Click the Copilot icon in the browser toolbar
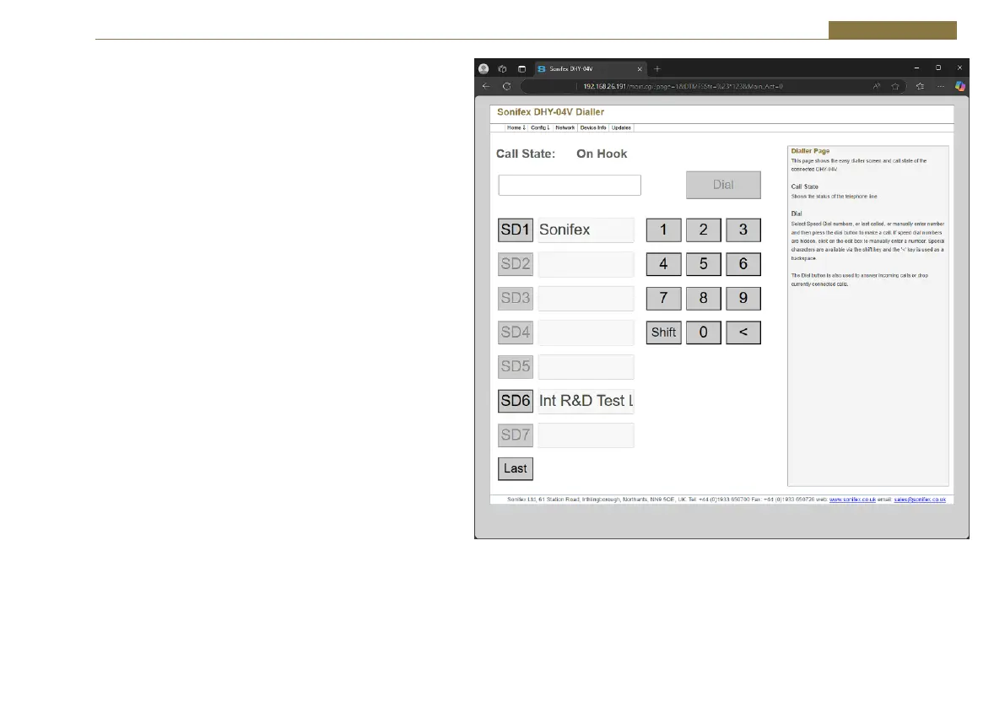1005x708 pixels. tap(959, 86)
